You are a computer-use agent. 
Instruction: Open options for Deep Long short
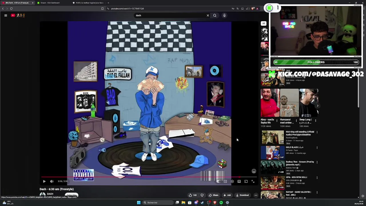pos(316,120)
